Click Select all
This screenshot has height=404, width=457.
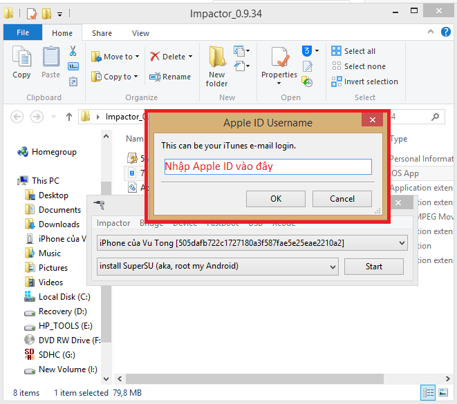tap(353, 51)
